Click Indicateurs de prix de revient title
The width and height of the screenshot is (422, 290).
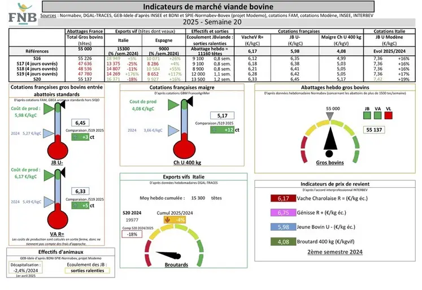click(x=335, y=184)
